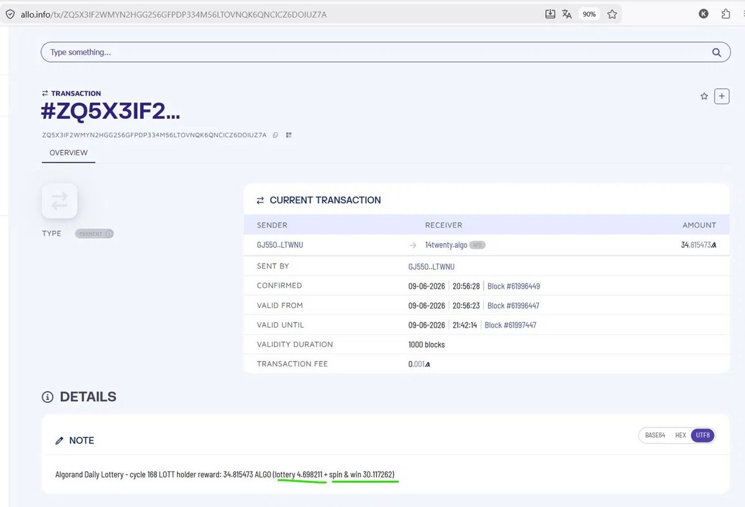
Task: Select UTF8 note encoding
Action: [x=703, y=435]
